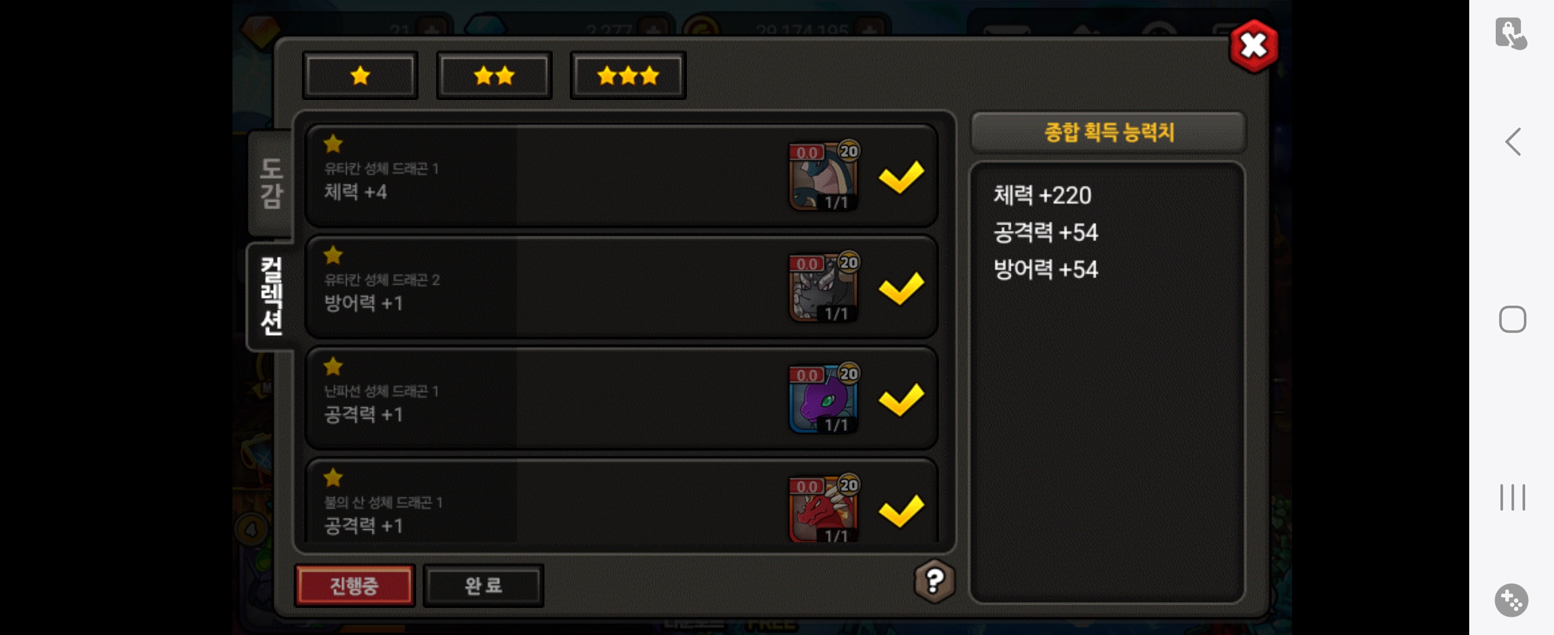This screenshot has width=1554, height=635.
Task: Click checkmark for 방어력 +1 entry
Action: coord(901,288)
